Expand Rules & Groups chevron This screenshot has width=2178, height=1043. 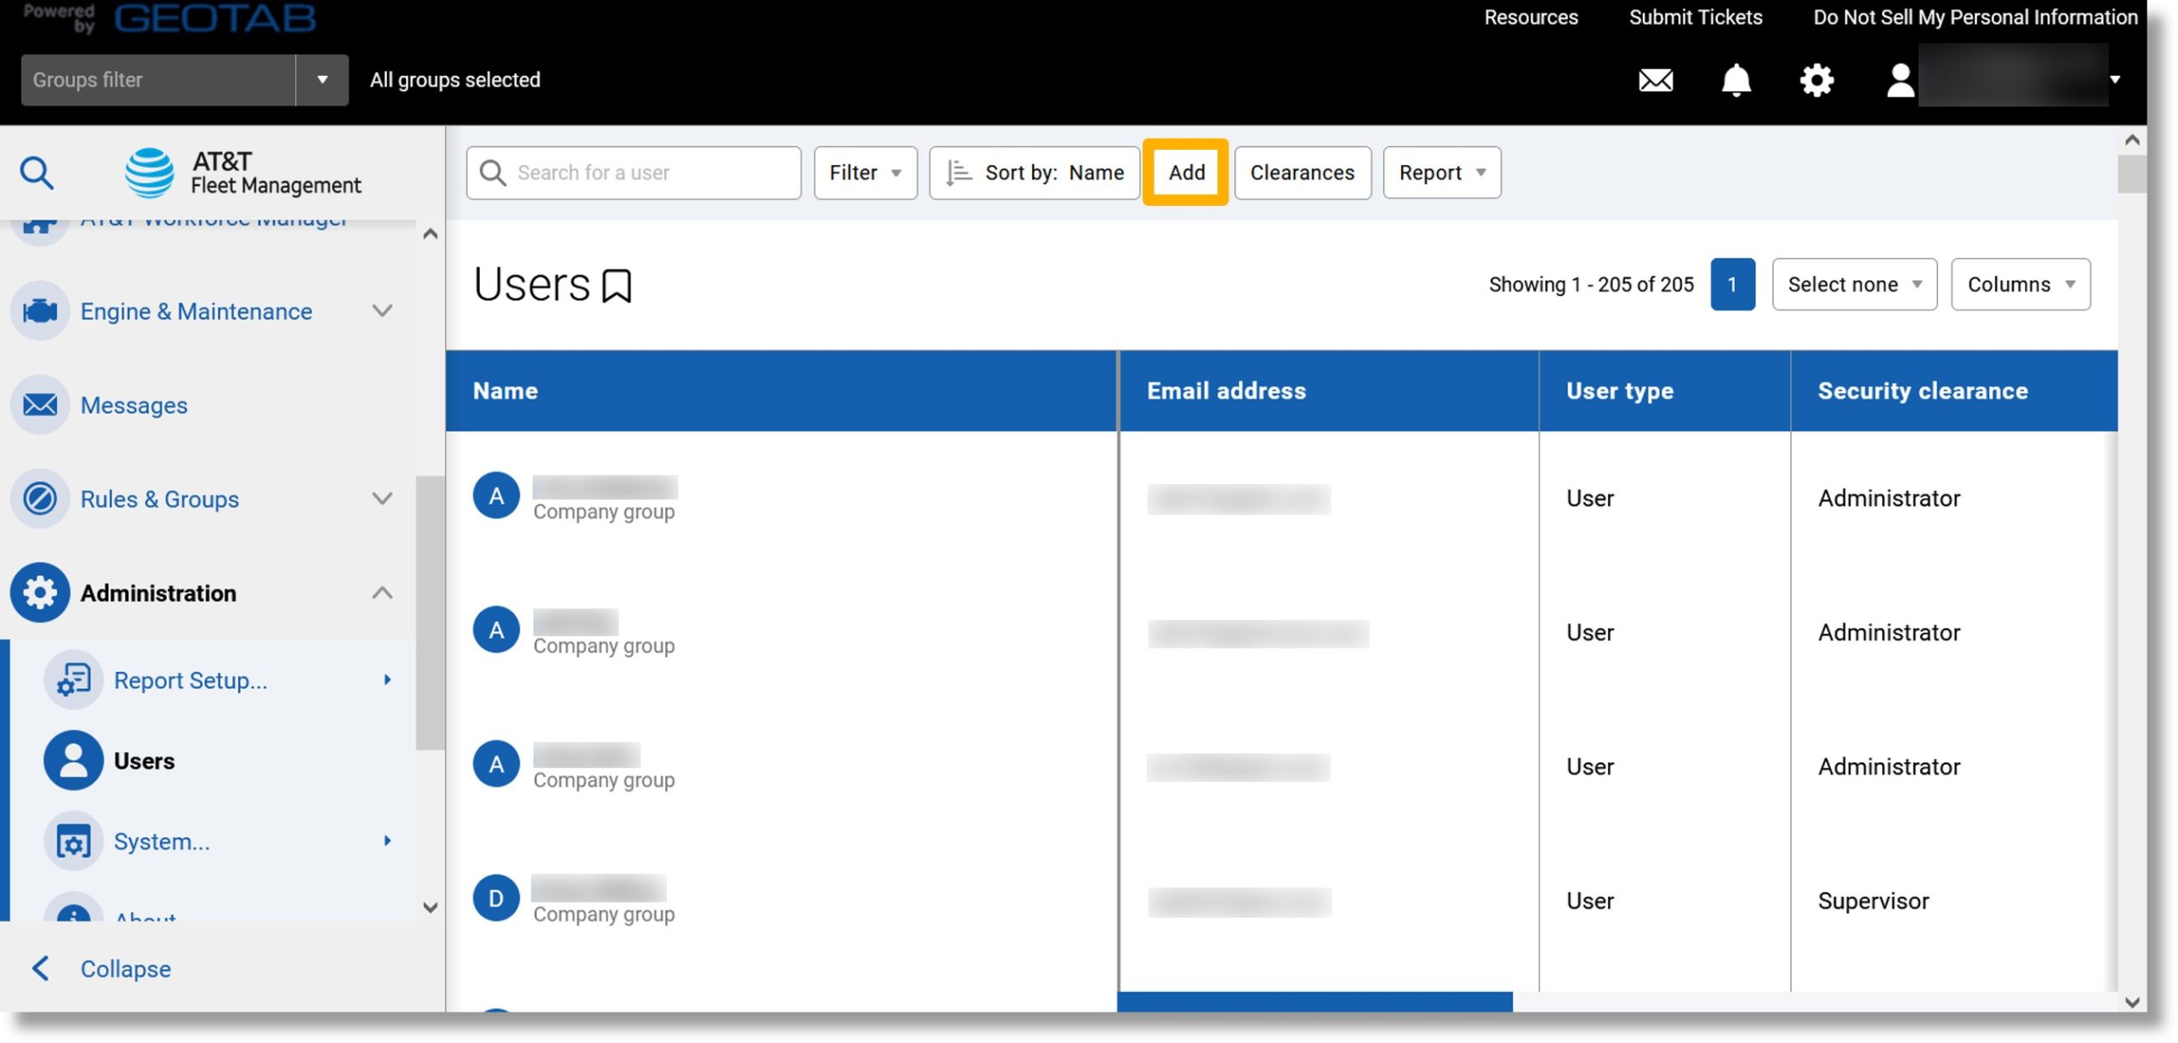(383, 499)
